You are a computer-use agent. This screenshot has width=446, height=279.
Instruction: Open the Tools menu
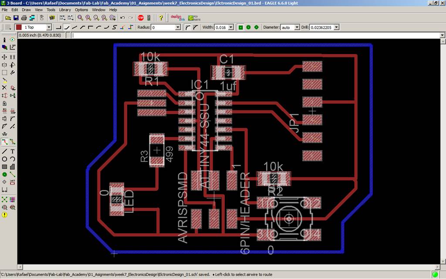[51, 10]
